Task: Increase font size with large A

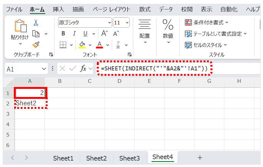Action: tap(104, 33)
